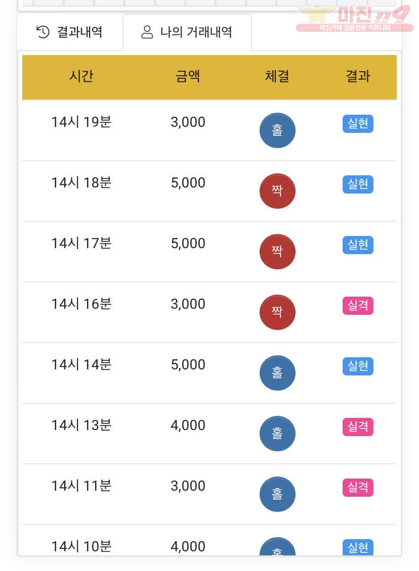Click the 마진 watermark logo
This screenshot has height=571, width=419.
354,19
